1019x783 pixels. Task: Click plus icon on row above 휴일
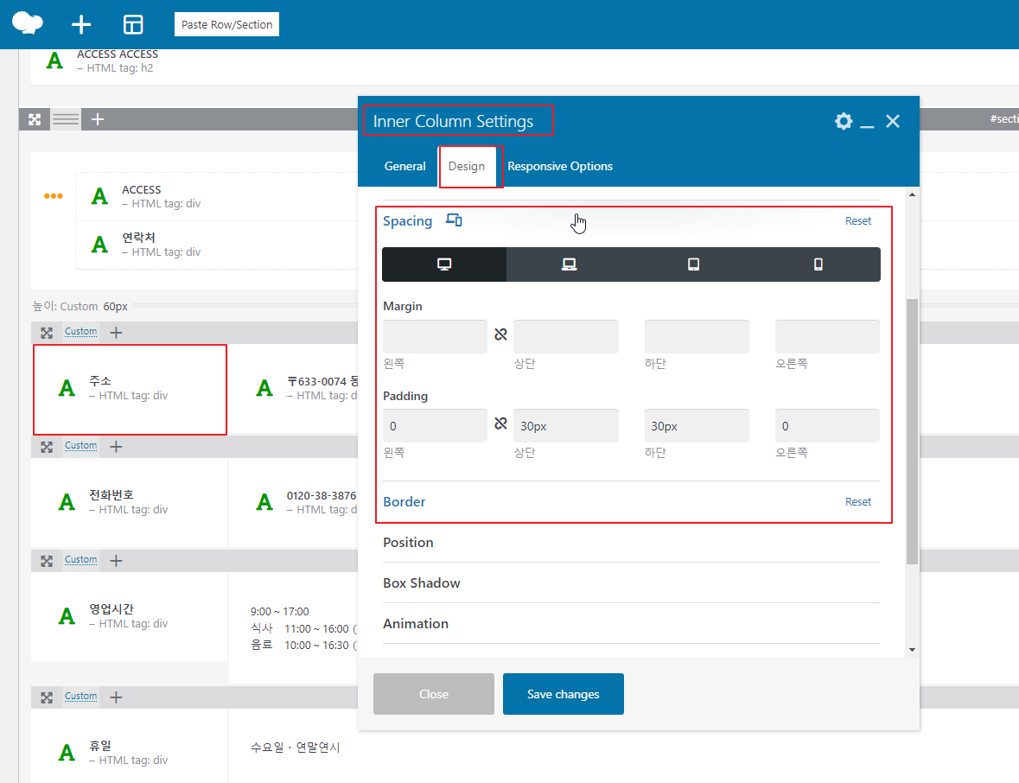(x=116, y=697)
